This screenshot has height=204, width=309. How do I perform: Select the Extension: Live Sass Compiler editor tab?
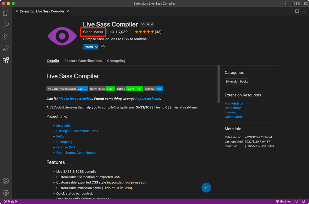(42, 11)
